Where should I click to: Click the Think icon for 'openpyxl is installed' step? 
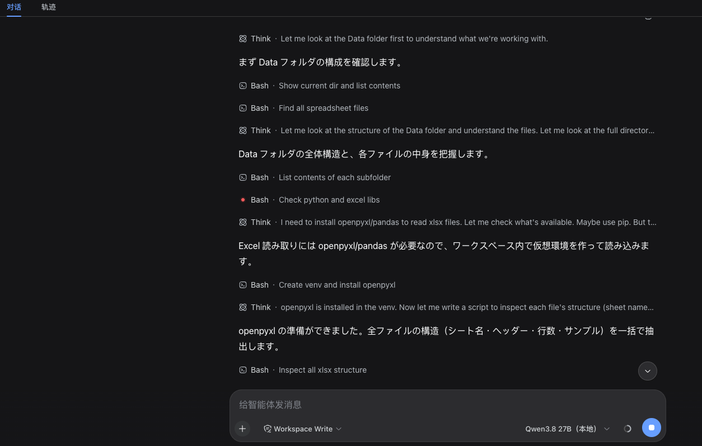[243, 307]
